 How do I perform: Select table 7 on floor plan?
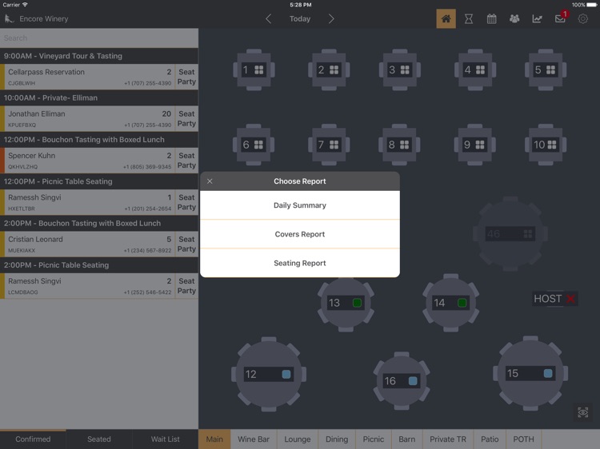[x=329, y=145]
